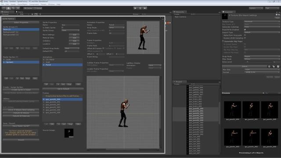Select the Hierarchy tab
Screen dimensions: 281x158
(x=180, y=12)
